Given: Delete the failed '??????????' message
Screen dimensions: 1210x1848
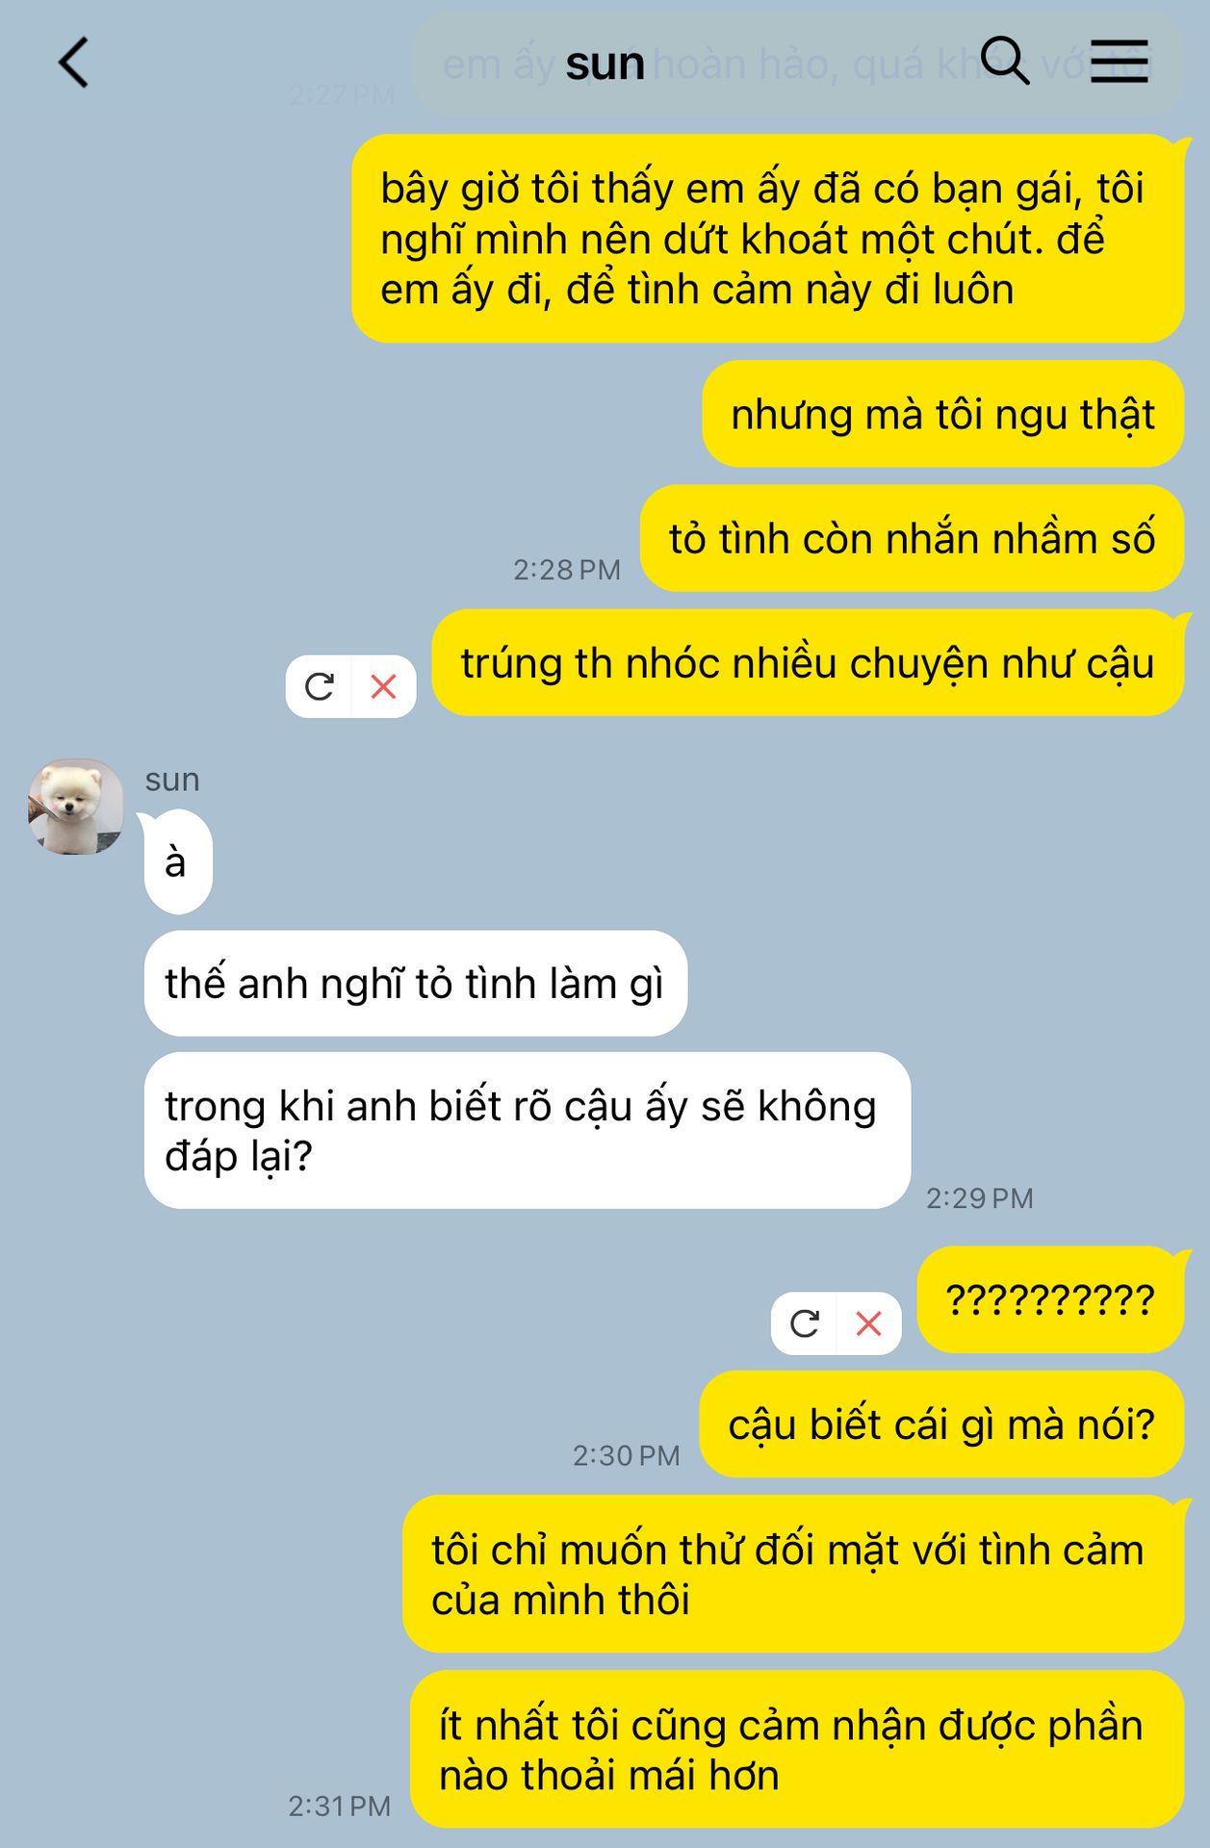Looking at the screenshot, I should pyautogui.click(x=869, y=1323).
